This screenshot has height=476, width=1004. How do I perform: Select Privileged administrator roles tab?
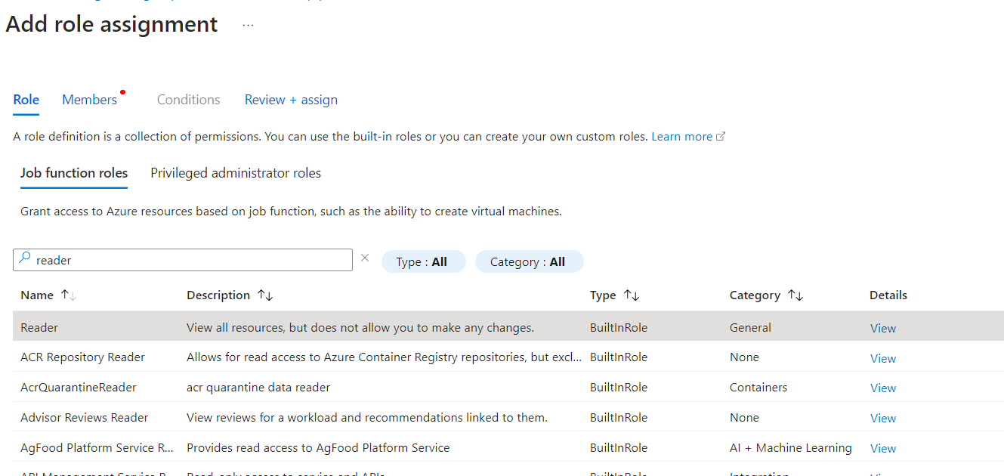click(236, 173)
